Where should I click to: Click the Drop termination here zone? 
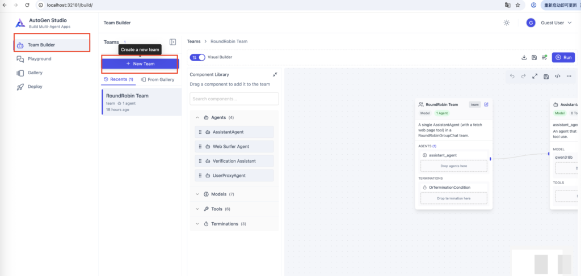pyautogui.click(x=454, y=198)
